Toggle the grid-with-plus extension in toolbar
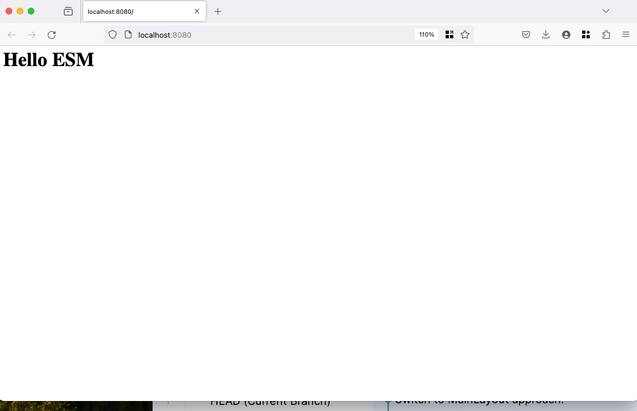 (586, 34)
